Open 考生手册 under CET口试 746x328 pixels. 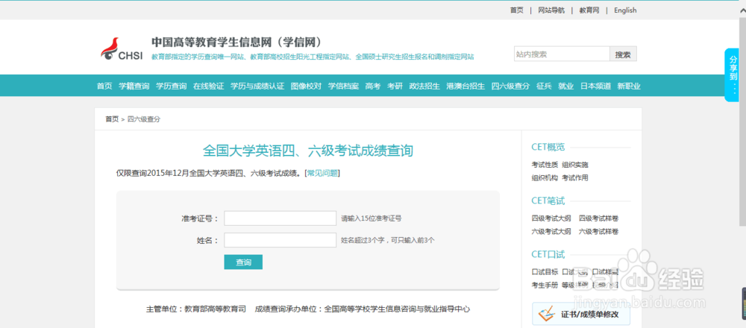[x=545, y=285]
